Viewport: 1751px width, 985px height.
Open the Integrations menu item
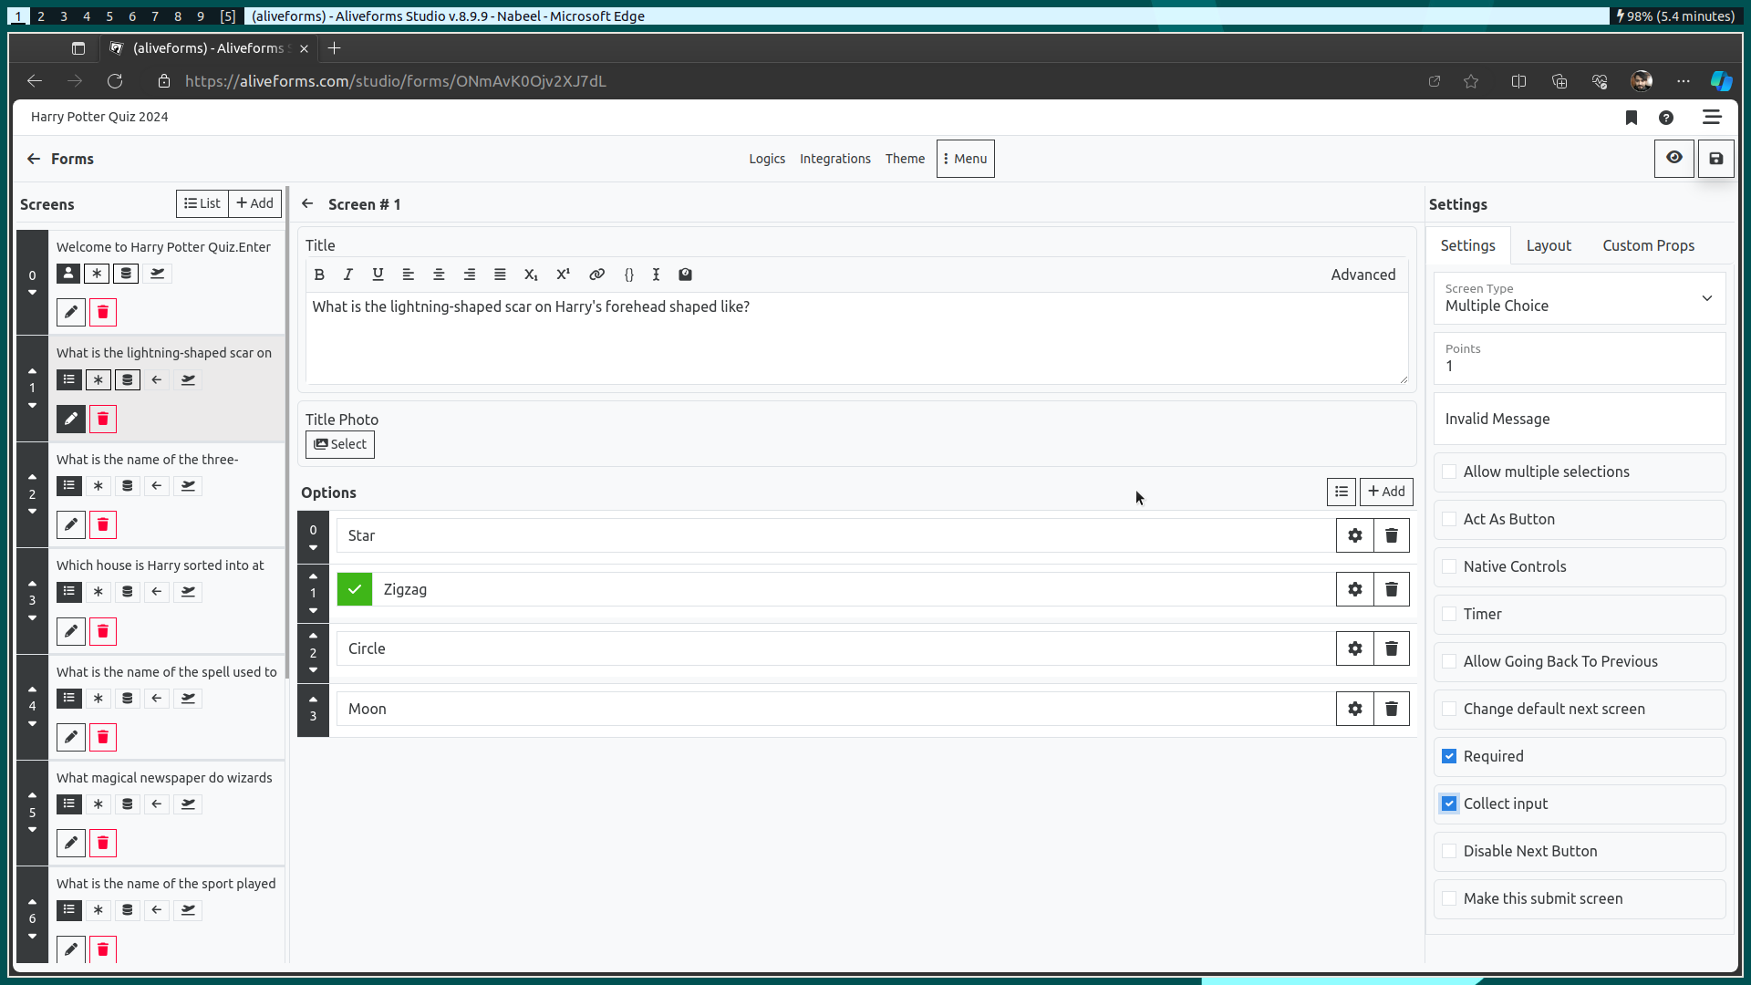point(835,158)
